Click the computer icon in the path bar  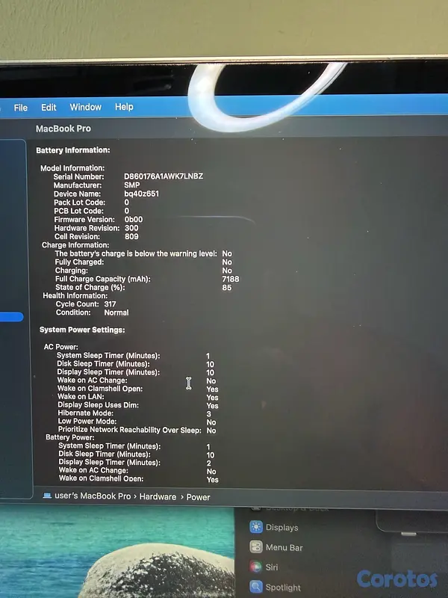47,496
